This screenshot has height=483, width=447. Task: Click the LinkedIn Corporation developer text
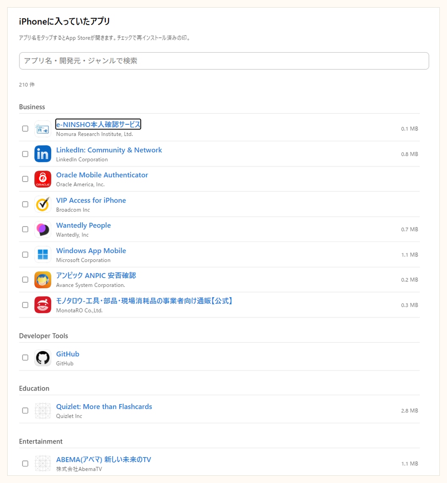pos(82,160)
